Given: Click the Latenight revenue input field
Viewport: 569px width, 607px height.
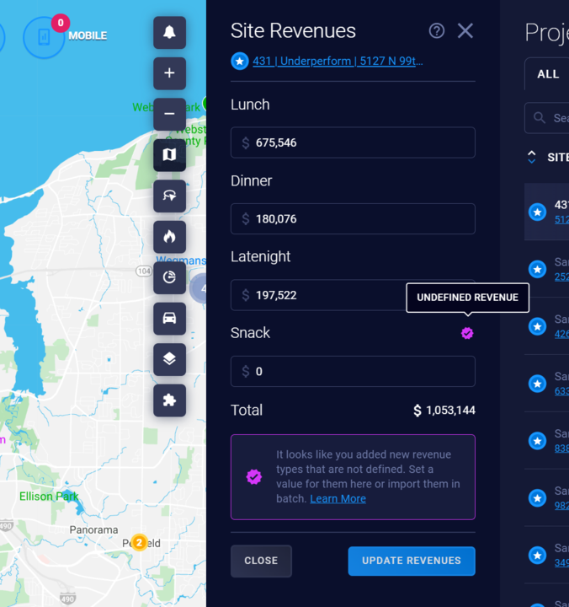Looking at the screenshot, I should [353, 295].
